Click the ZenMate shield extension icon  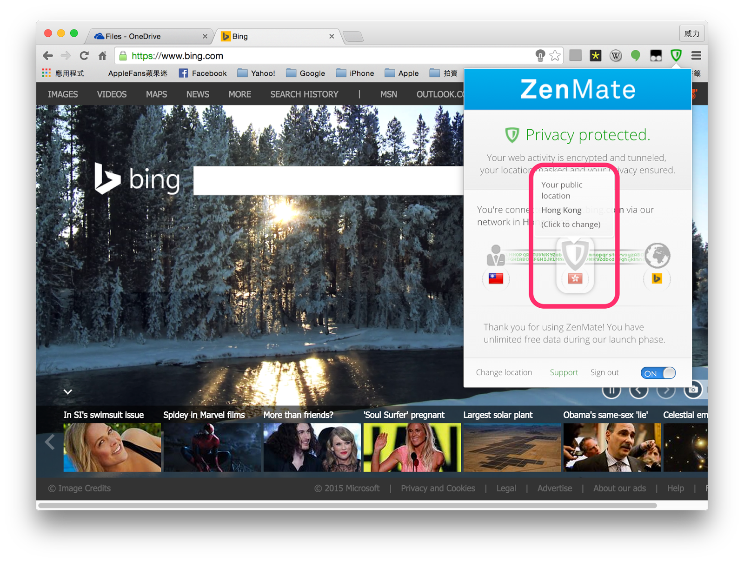[x=676, y=56]
